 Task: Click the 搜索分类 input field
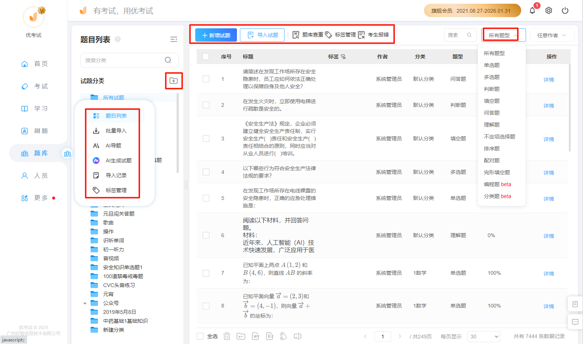coord(129,60)
